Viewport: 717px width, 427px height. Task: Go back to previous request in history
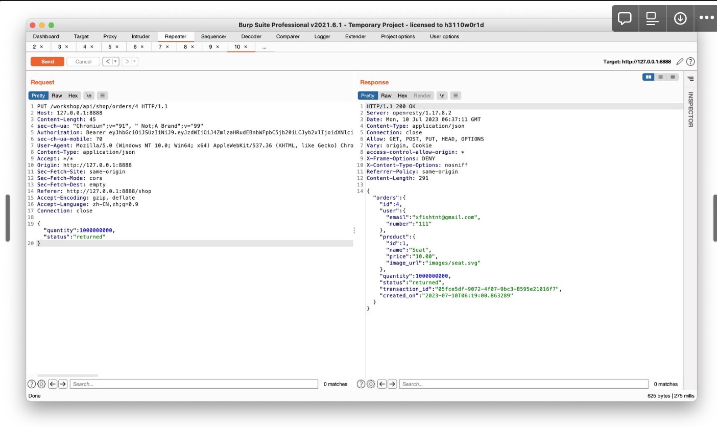pyautogui.click(x=107, y=62)
